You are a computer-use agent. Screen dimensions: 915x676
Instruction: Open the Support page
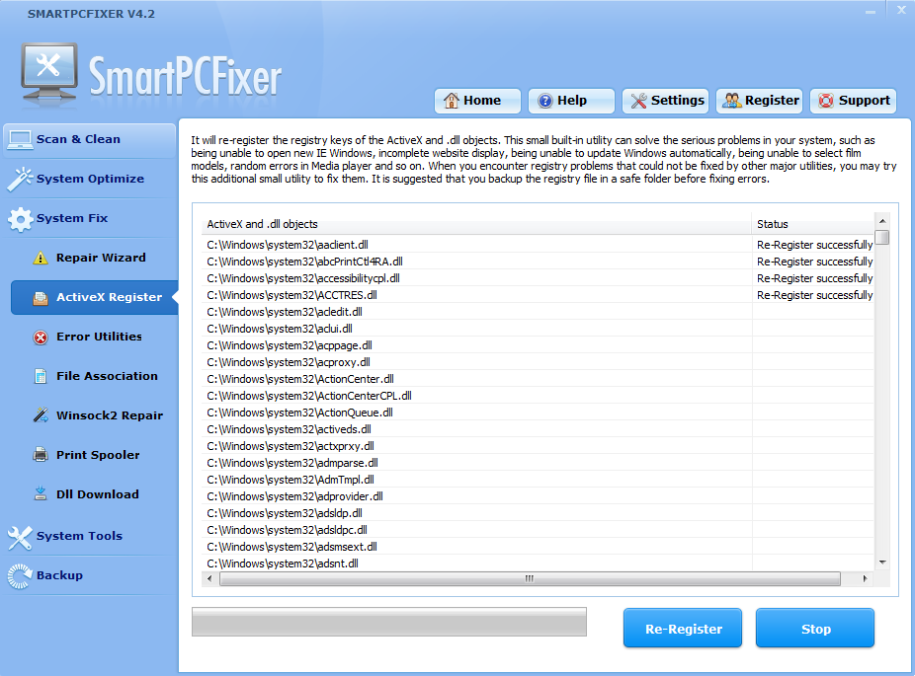[x=853, y=101]
